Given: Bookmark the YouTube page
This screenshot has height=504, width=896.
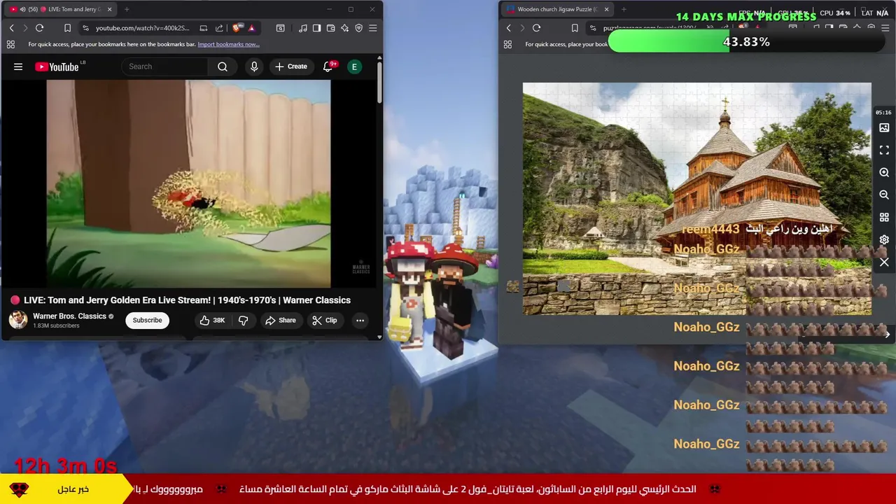Looking at the screenshot, I should pos(67,28).
